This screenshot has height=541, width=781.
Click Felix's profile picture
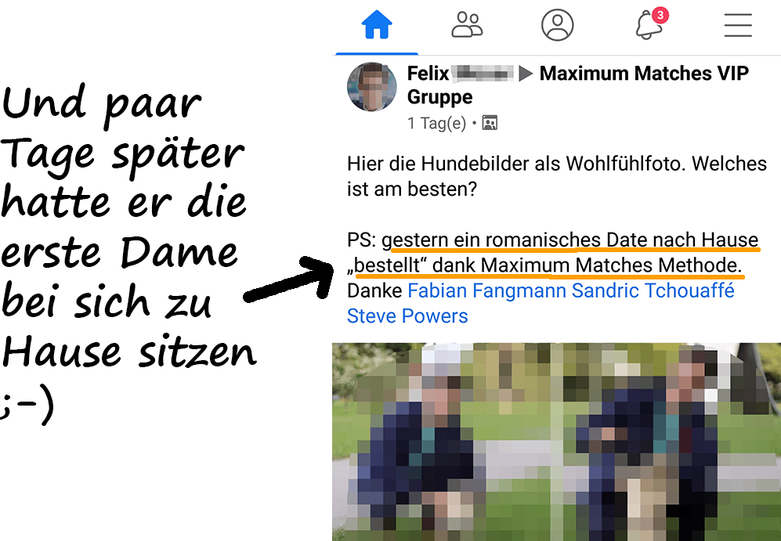coord(371,87)
